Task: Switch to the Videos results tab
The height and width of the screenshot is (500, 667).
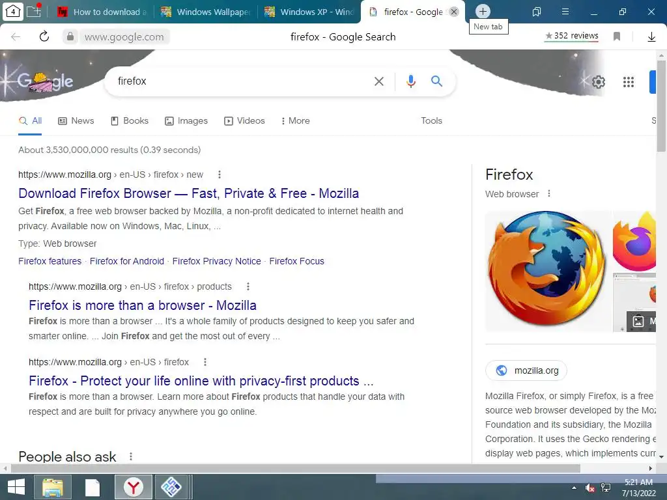Action: [245, 120]
